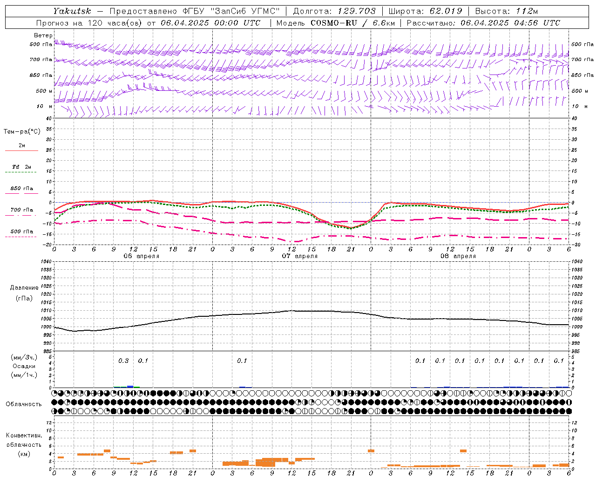596x477 pixels.
Task: Click the '07 апреля' date label
Action: tap(300, 256)
